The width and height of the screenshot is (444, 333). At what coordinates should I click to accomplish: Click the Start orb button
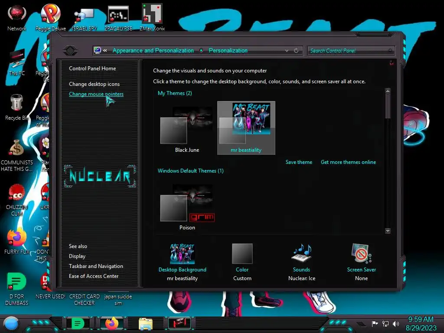11,323
